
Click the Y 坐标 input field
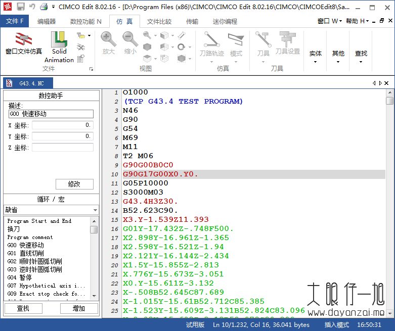pyautogui.click(x=63, y=136)
